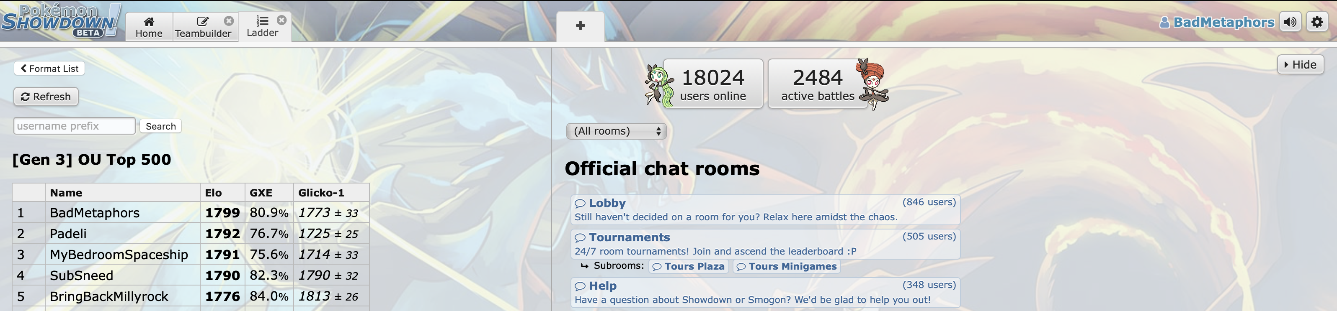Click the Meloetta Aria sprite near users online
This screenshot has height=311, width=1337.
pos(658,85)
